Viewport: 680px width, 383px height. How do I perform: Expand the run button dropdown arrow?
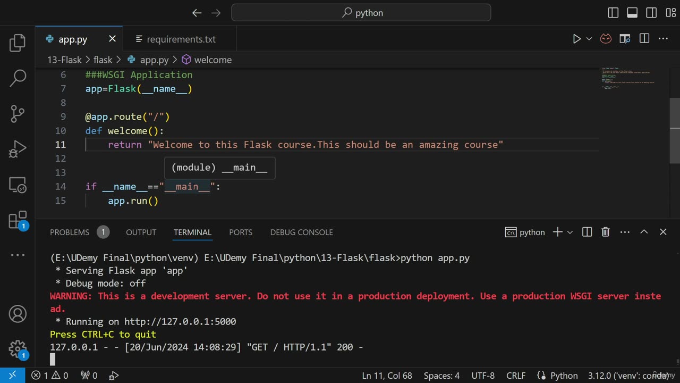(x=589, y=39)
